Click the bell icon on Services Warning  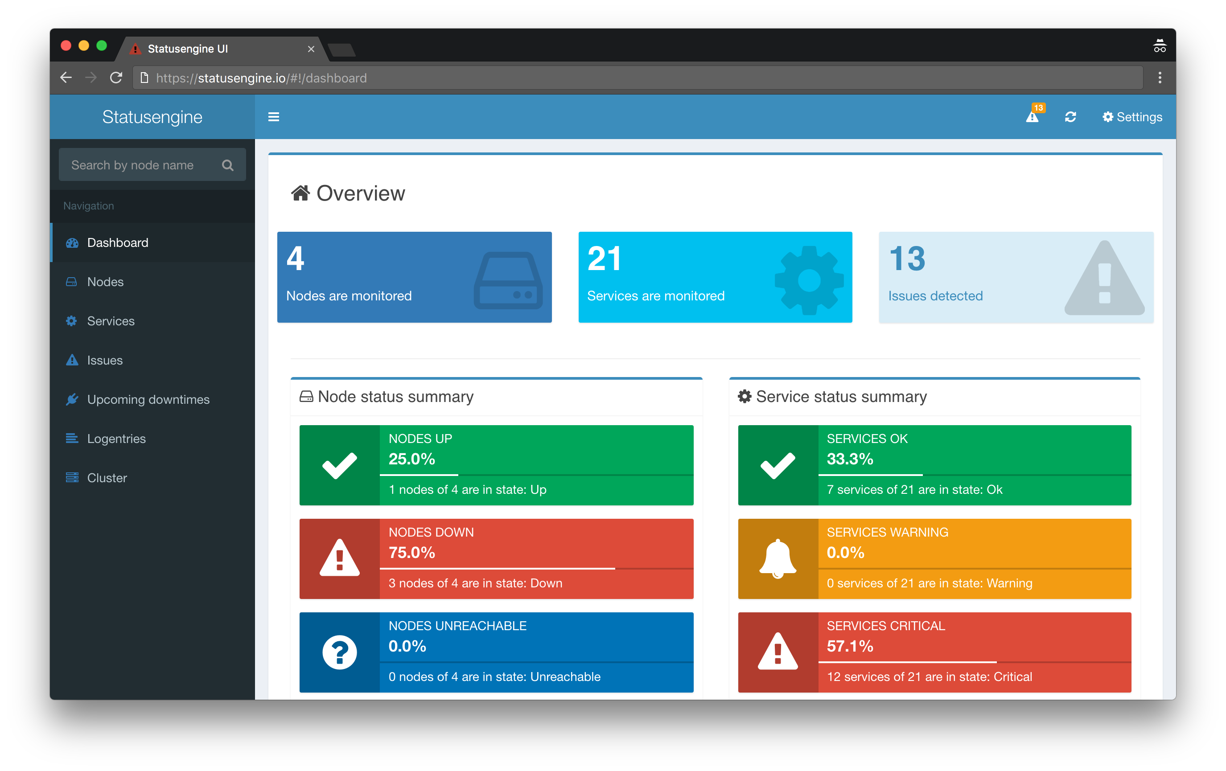778,558
